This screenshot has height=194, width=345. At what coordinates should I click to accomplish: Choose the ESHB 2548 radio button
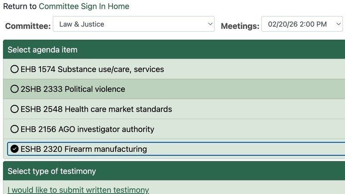click(x=15, y=109)
